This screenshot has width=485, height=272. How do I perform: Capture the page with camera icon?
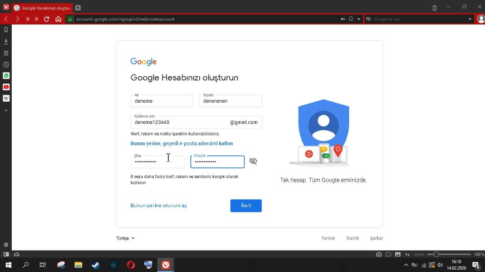pos(379,254)
